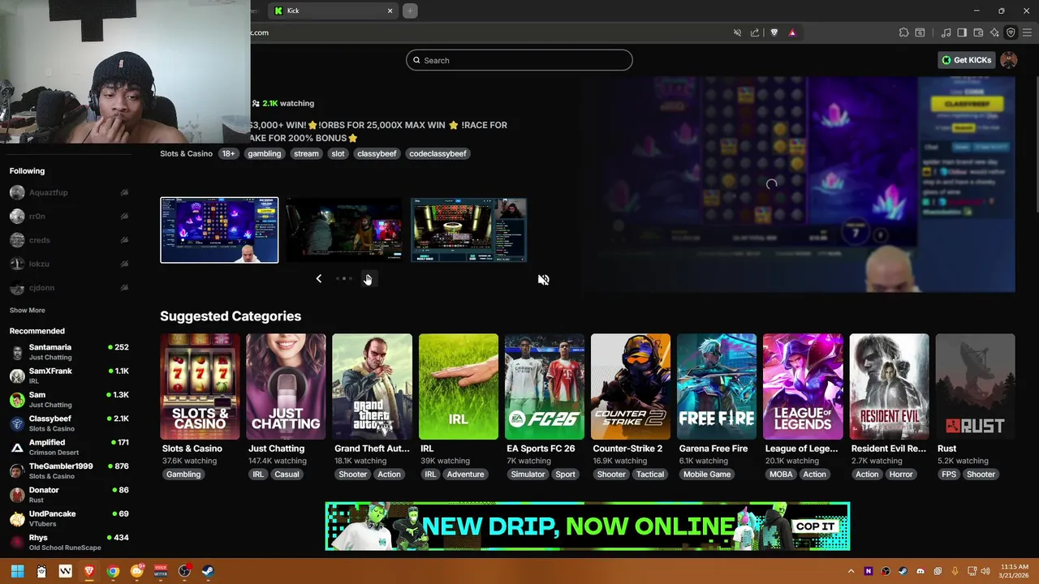Screen dimensions: 1039x584
Task: Open Brave browser in taskbar
Action: [x=89, y=571]
